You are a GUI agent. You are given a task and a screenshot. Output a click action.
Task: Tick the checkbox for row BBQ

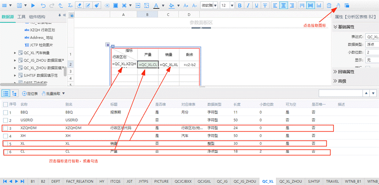pos(5,112)
